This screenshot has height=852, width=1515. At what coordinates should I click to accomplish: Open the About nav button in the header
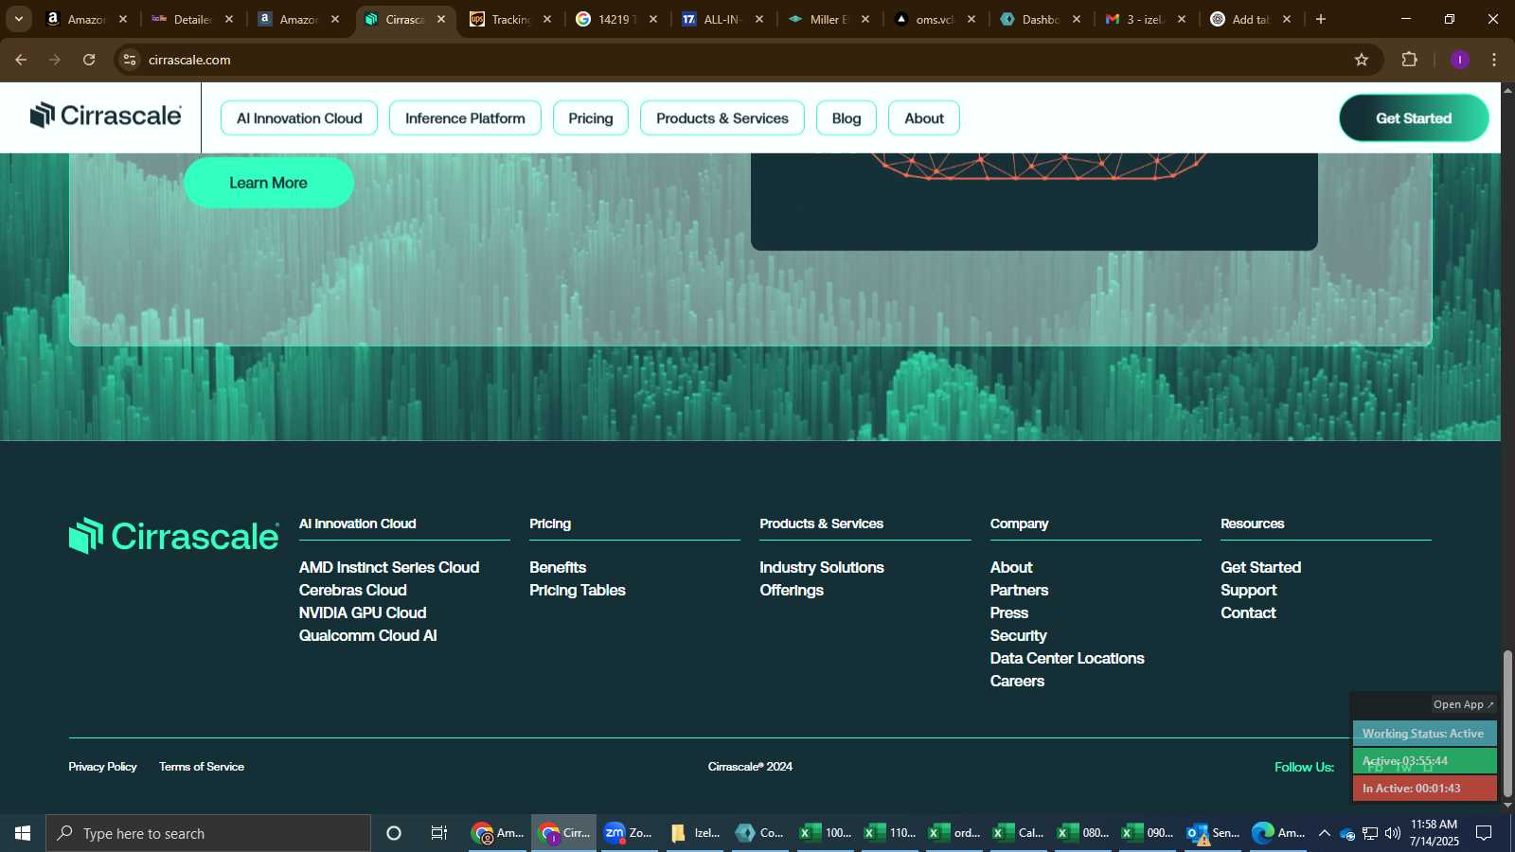pos(924,118)
